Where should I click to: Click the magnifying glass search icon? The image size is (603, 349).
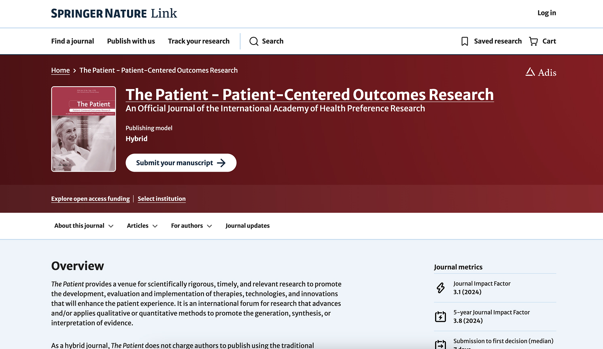coord(254,41)
